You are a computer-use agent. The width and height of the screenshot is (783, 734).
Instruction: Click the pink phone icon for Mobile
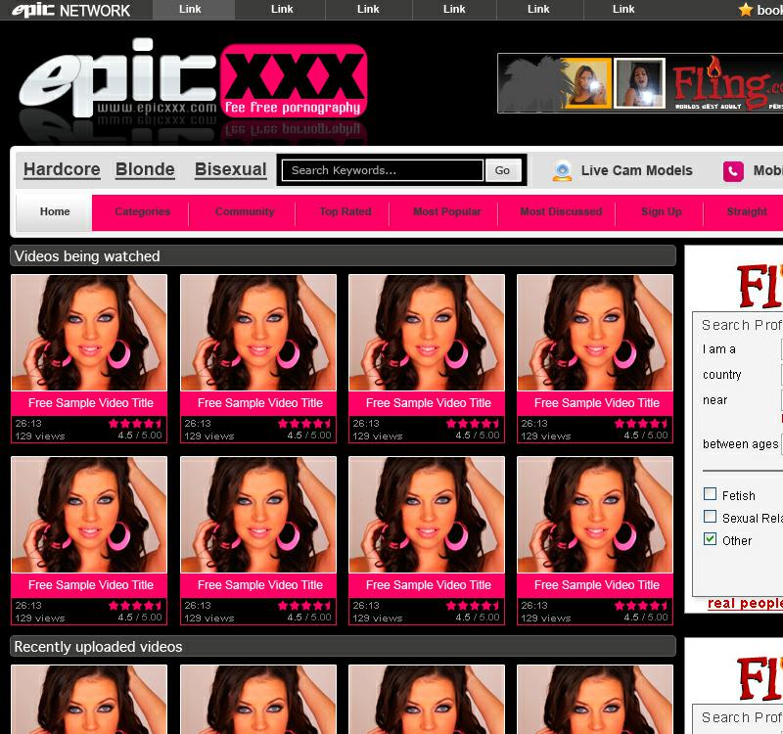(x=733, y=171)
